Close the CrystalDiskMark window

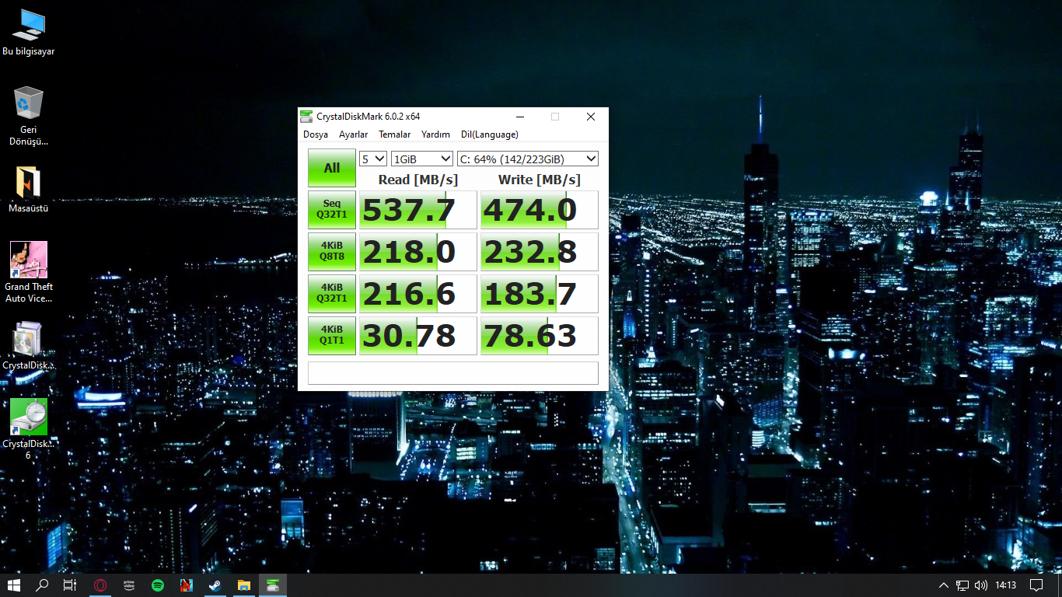pyautogui.click(x=591, y=117)
